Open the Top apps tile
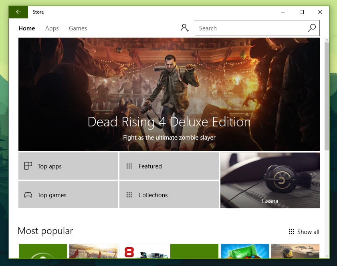The width and height of the screenshot is (337, 266). pyautogui.click(x=68, y=166)
